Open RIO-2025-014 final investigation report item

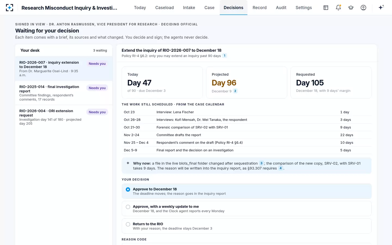click(x=64, y=93)
